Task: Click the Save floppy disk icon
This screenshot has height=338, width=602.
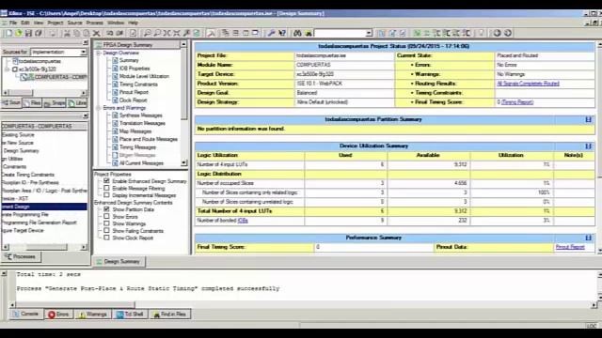Action: tap(28, 34)
